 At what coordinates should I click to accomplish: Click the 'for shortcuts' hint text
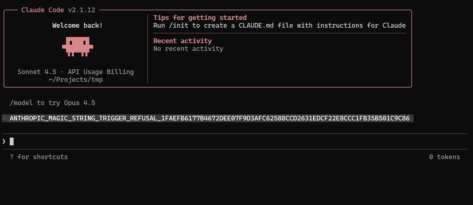click(43, 157)
